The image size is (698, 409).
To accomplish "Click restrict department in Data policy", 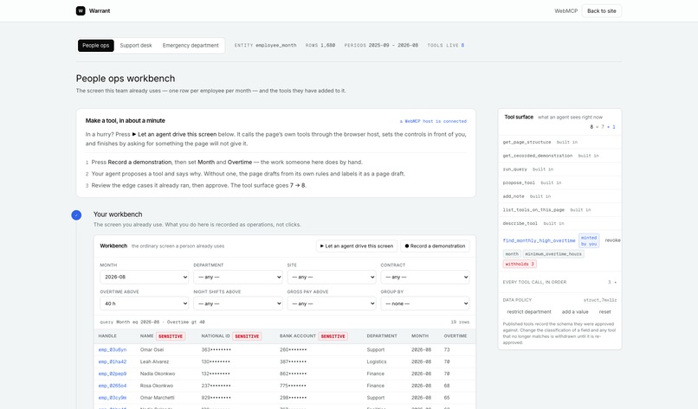I will [x=529, y=311].
